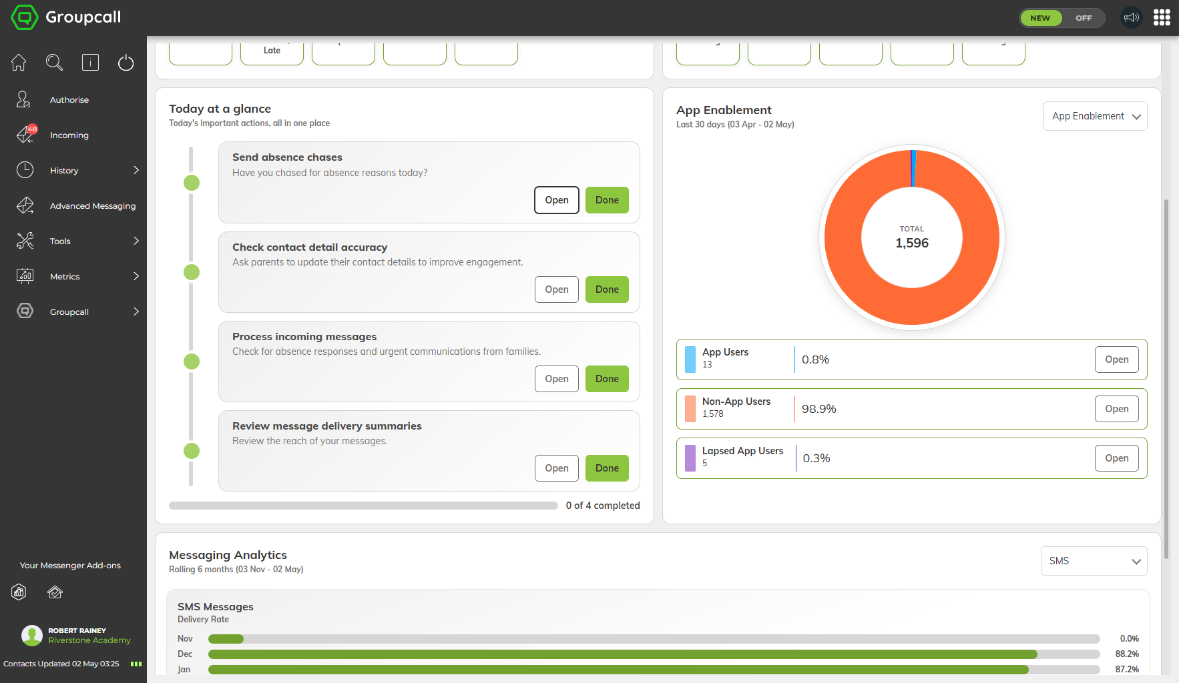
Task: Click the Jan SMS delivery rate bar
Action: pyautogui.click(x=654, y=670)
